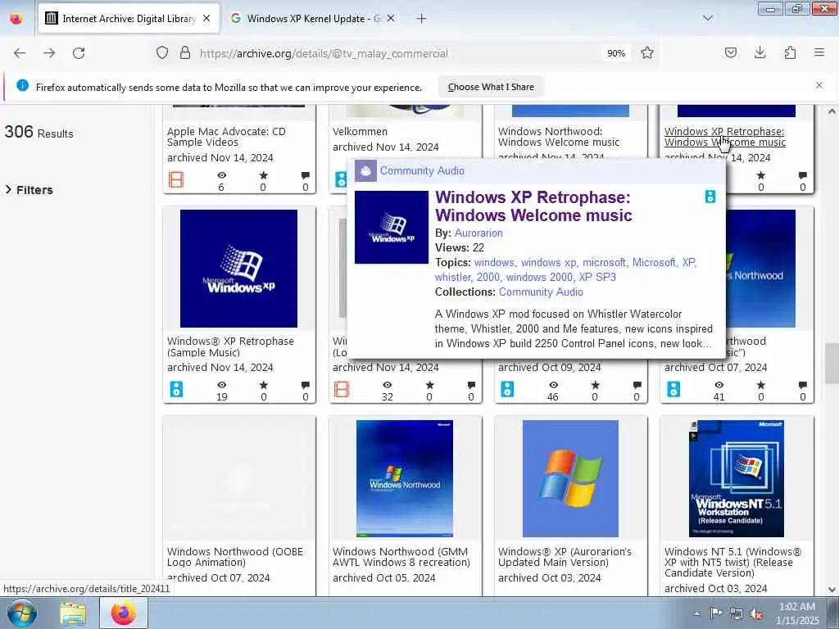Reload the page with the refresh icon

tap(79, 53)
